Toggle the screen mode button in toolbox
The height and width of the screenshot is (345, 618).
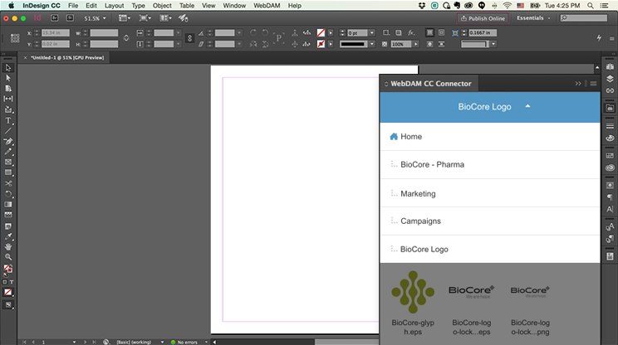(7, 305)
